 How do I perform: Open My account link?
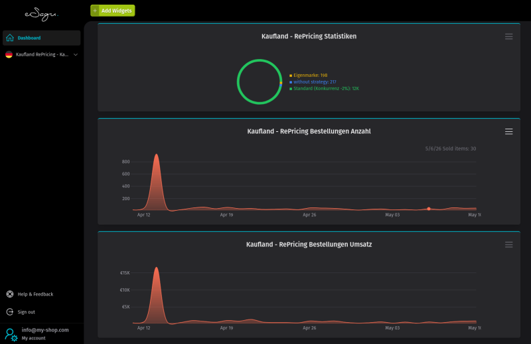tap(33, 338)
